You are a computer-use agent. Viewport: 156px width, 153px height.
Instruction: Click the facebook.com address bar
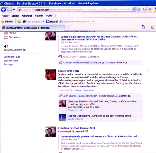click(x=75, y=10)
